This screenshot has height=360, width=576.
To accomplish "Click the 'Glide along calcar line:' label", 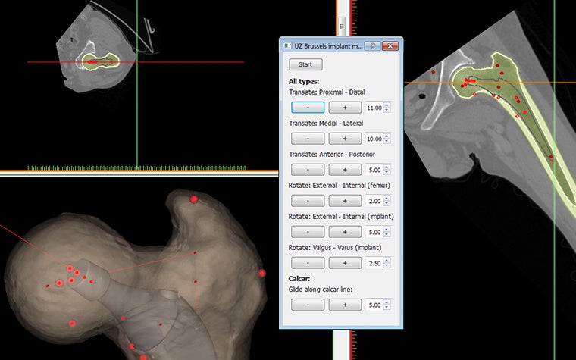I will 321,290.
